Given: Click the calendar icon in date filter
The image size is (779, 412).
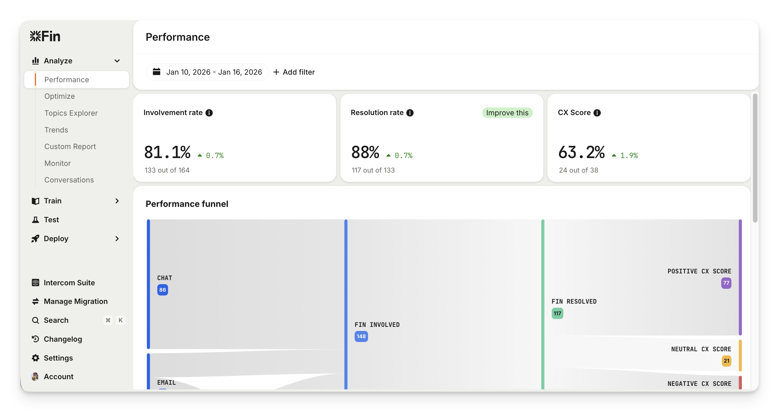Looking at the screenshot, I should click(x=156, y=72).
